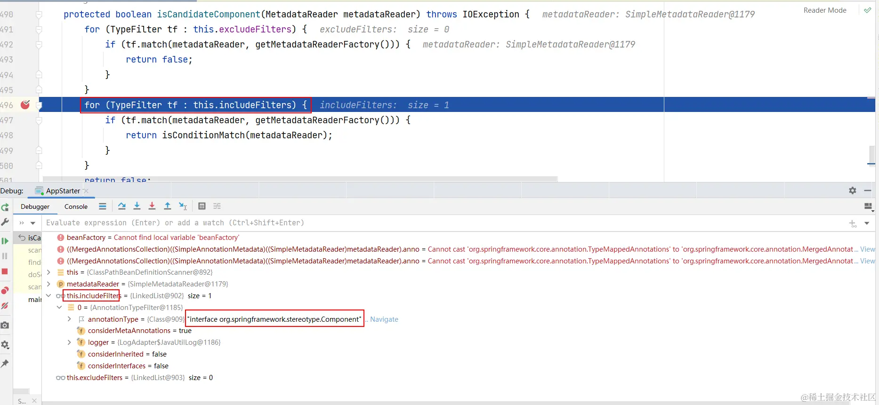879x405 pixels.
Task: Switch to the Console tab
Action: coord(76,206)
